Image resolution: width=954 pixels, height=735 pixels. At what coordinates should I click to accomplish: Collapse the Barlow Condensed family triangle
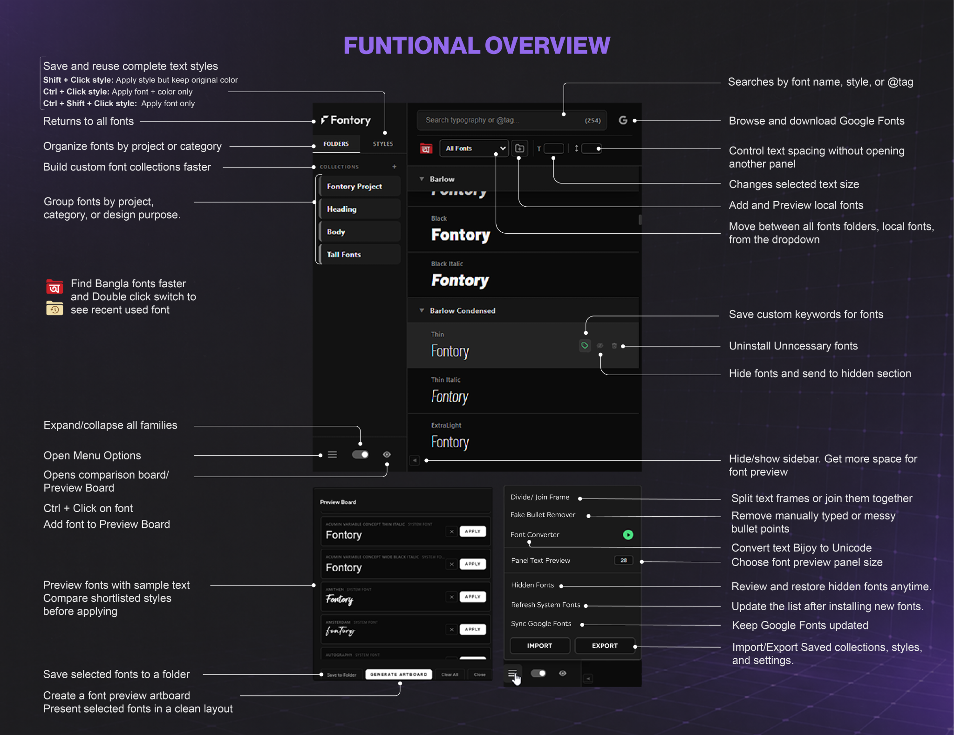click(x=422, y=310)
